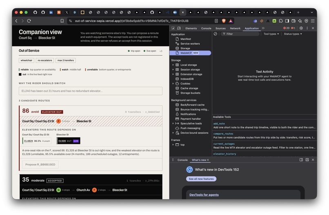
Task: Toggle the device toolbar in DevTools
Action: point(179,28)
